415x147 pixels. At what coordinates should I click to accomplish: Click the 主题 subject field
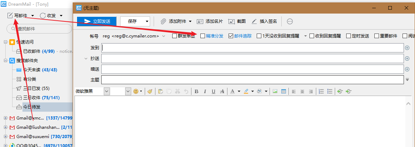pyautogui.click(x=252, y=80)
